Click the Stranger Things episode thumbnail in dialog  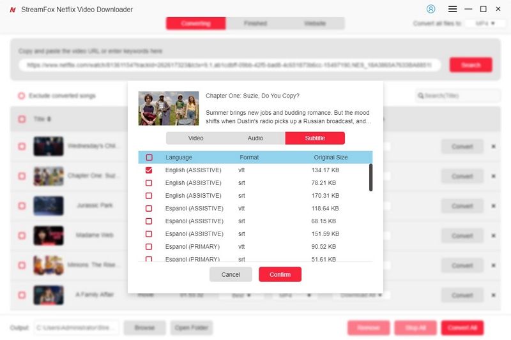(x=169, y=108)
